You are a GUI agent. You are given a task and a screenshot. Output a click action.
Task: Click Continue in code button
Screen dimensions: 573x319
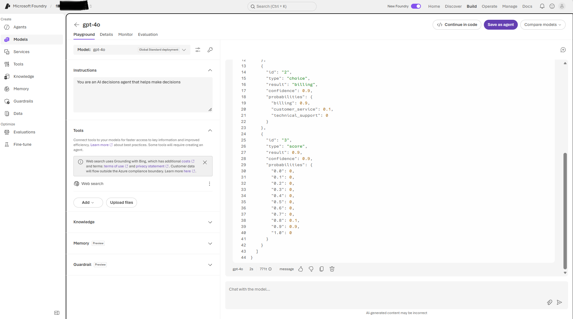457,25
